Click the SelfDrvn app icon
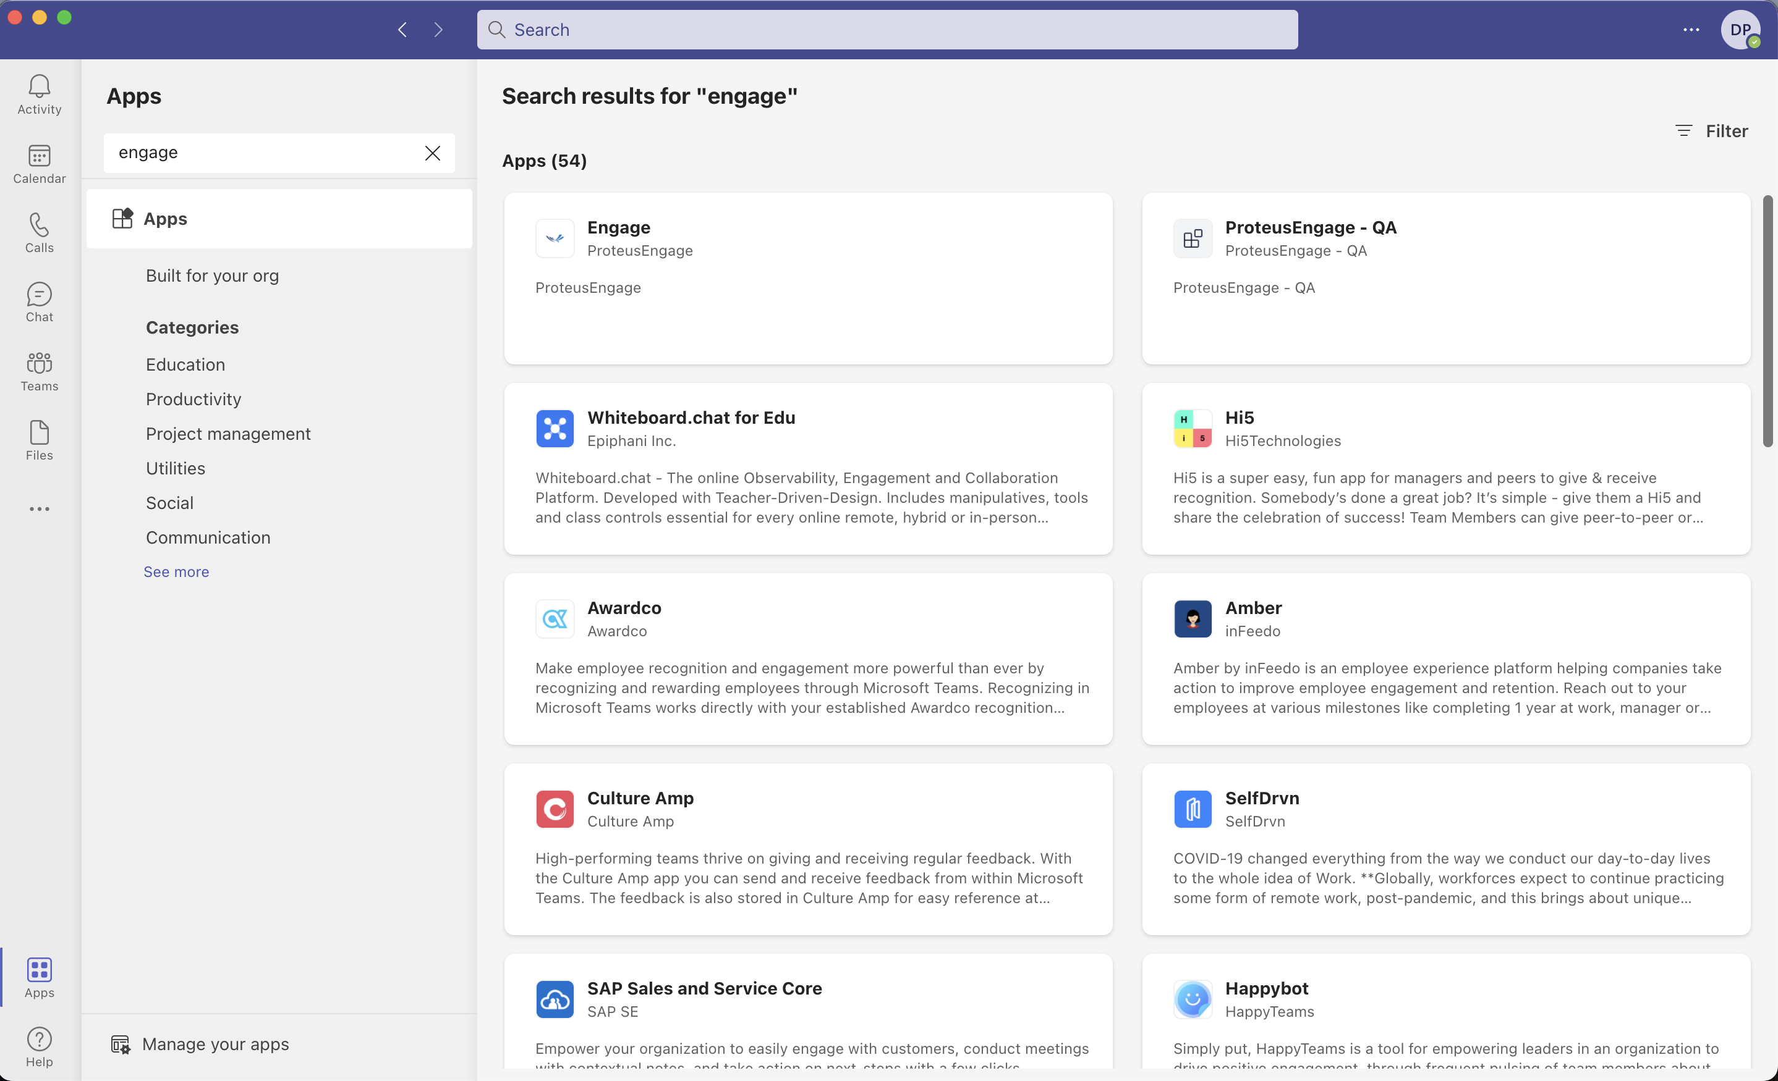This screenshot has height=1081, width=1778. (1193, 809)
